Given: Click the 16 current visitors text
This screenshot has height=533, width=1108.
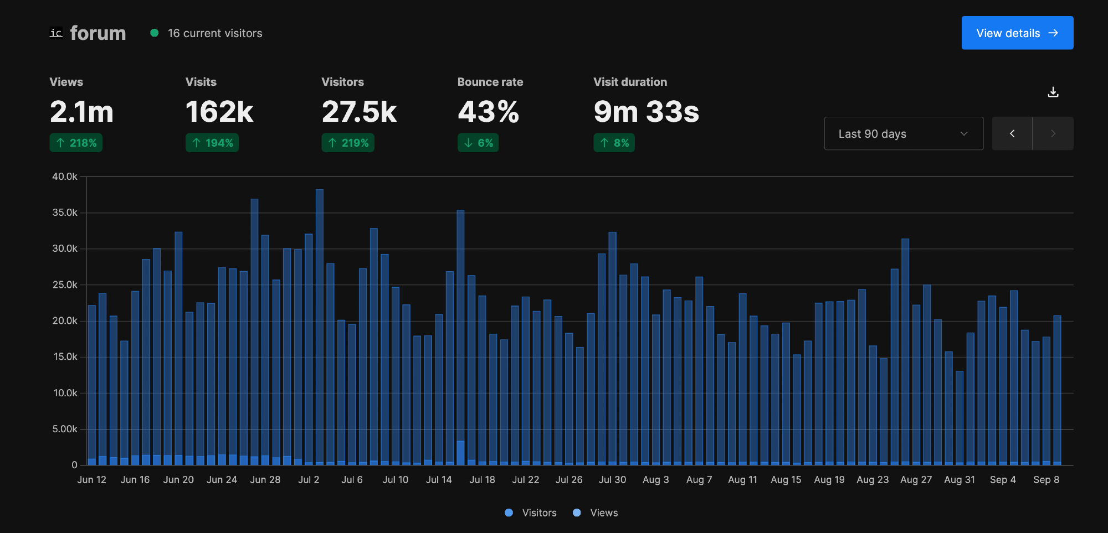Looking at the screenshot, I should click(215, 33).
